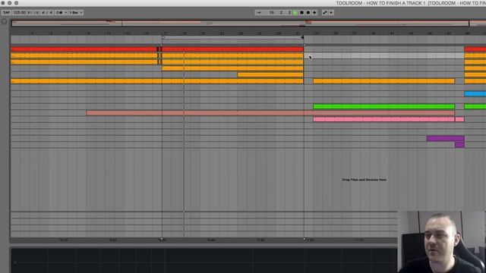Select the long pink clip
Viewport: 486px width, 273px height.
(383, 119)
